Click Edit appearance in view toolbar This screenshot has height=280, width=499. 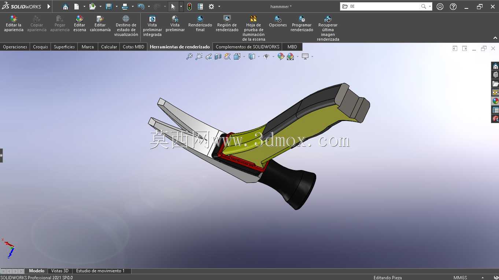coord(281,56)
